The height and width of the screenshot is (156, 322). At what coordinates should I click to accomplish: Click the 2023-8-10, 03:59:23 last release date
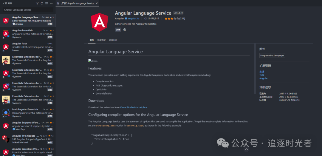[289, 97]
